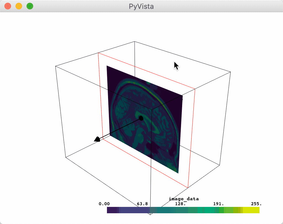283x224 pixels.
Task: Click the PyVista title bar text
Action: (x=141, y=6)
